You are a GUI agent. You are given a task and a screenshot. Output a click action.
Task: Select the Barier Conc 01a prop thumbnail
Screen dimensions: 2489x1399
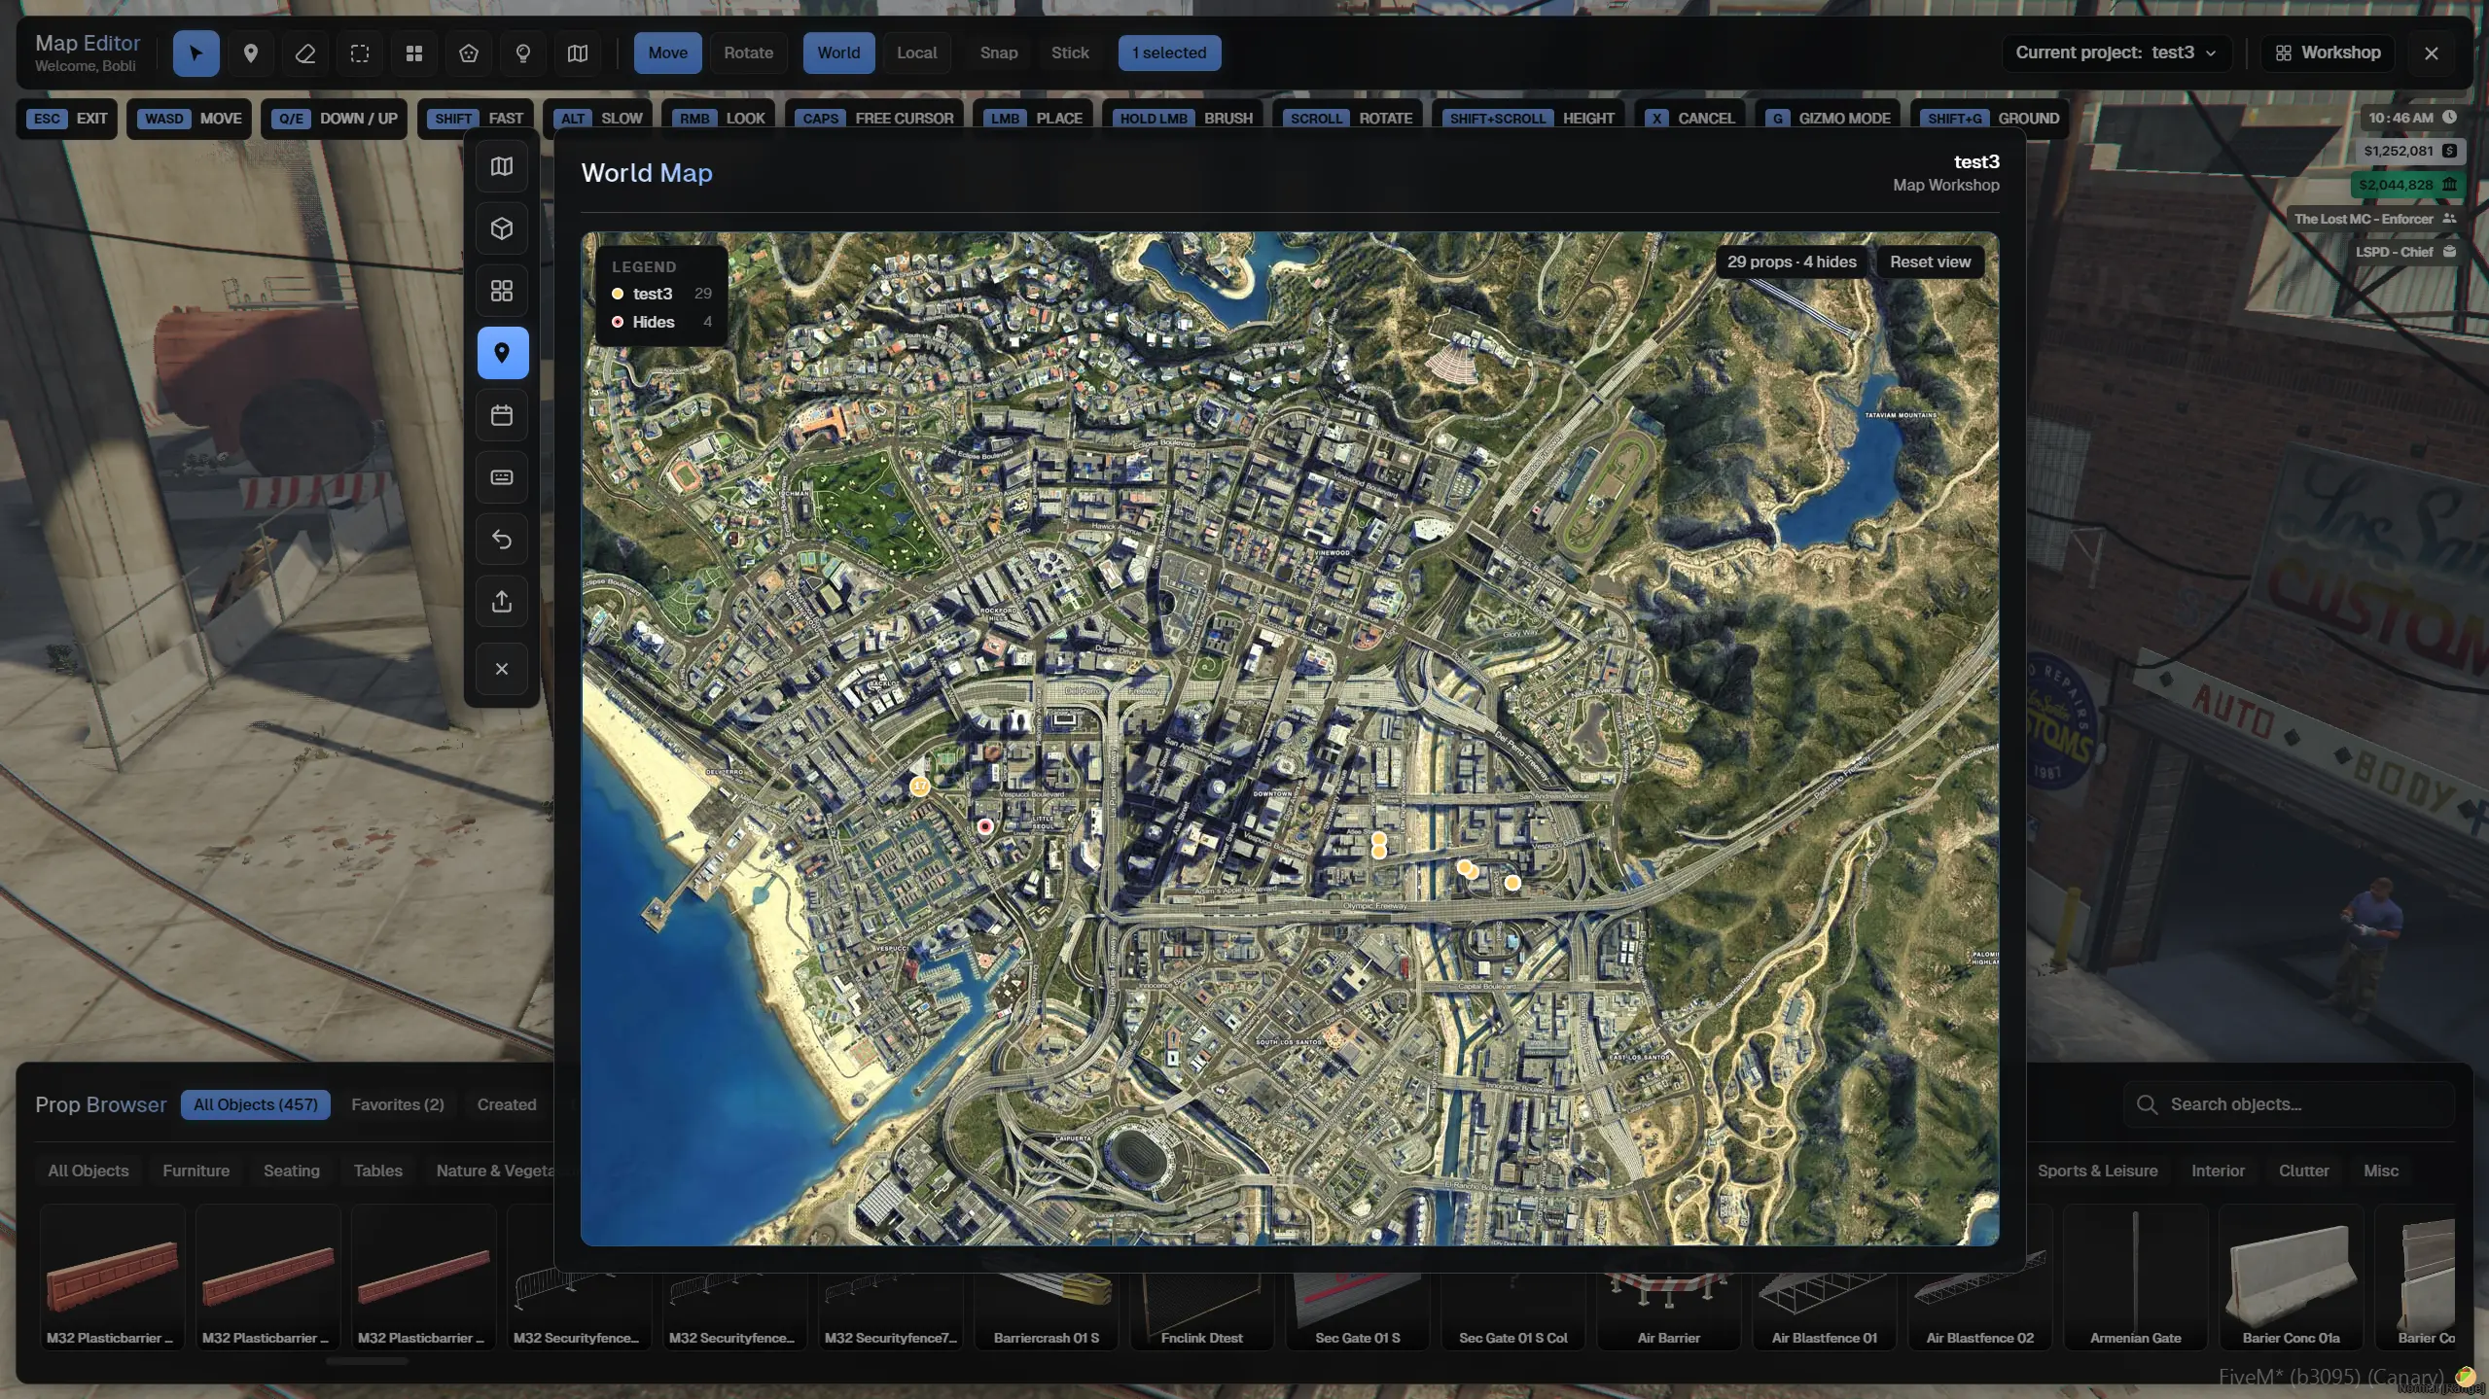click(2291, 1277)
